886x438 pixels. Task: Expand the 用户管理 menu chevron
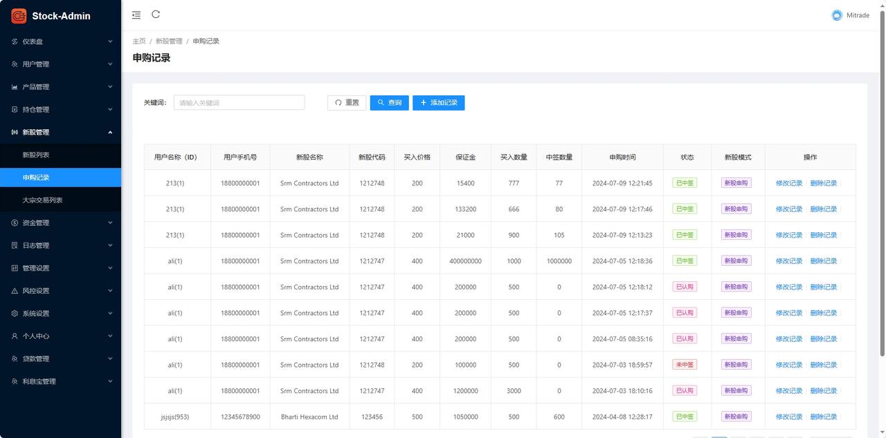109,64
